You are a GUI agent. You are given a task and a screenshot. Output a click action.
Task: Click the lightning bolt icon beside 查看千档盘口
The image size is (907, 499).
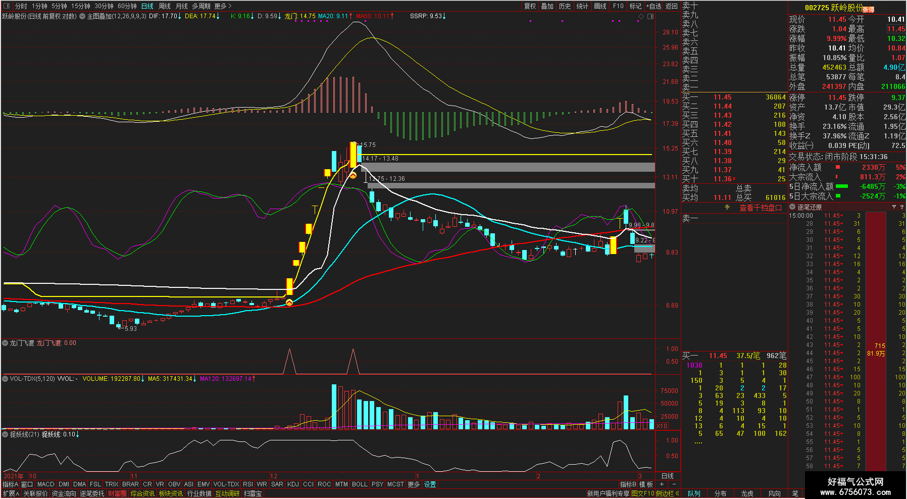tap(728, 207)
